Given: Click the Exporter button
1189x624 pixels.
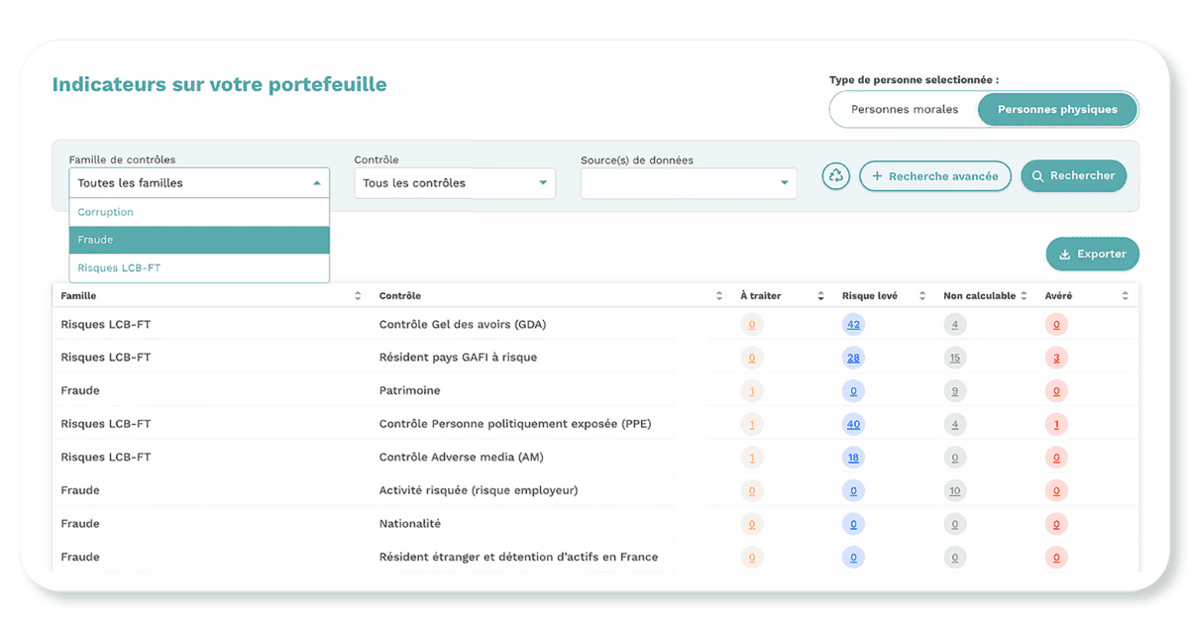Looking at the screenshot, I should pyautogui.click(x=1092, y=255).
